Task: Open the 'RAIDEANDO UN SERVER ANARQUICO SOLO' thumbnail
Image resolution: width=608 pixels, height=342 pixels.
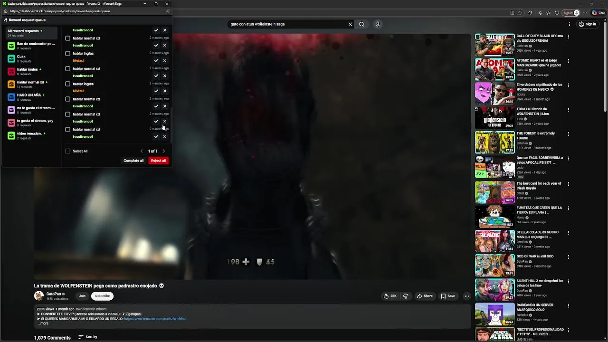Action: [x=495, y=314]
